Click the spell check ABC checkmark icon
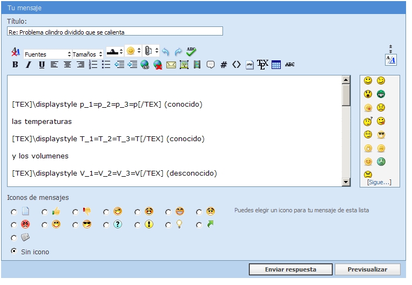This screenshot has height=285, width=412. tap(191, 52)
